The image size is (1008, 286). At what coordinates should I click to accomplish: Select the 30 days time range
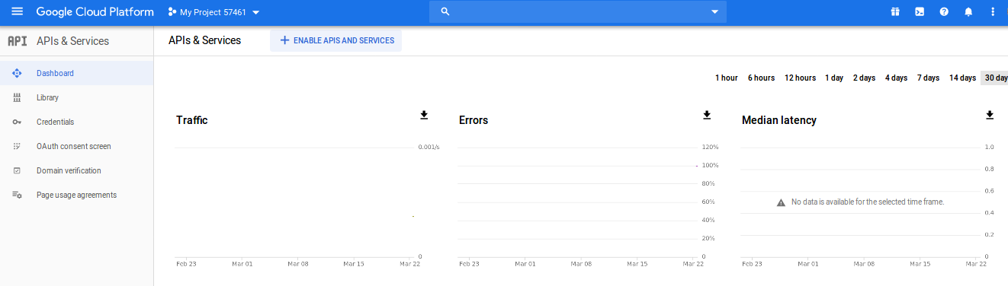(994, 78)
